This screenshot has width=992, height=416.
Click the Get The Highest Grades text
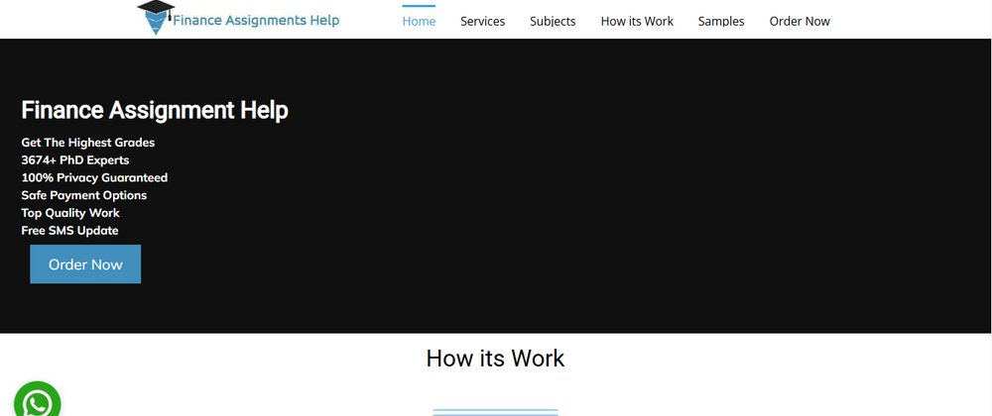pyautogui.click(x=88, y=143)
